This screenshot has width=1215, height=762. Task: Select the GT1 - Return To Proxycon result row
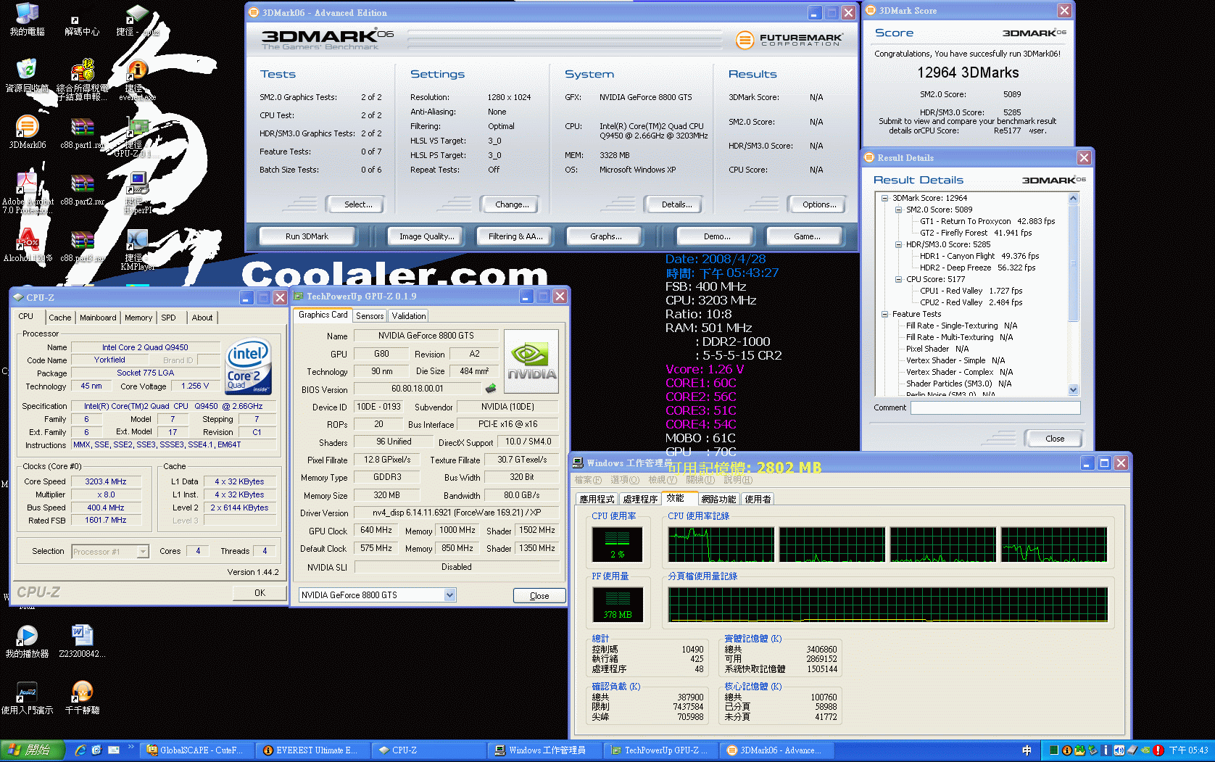987,221
